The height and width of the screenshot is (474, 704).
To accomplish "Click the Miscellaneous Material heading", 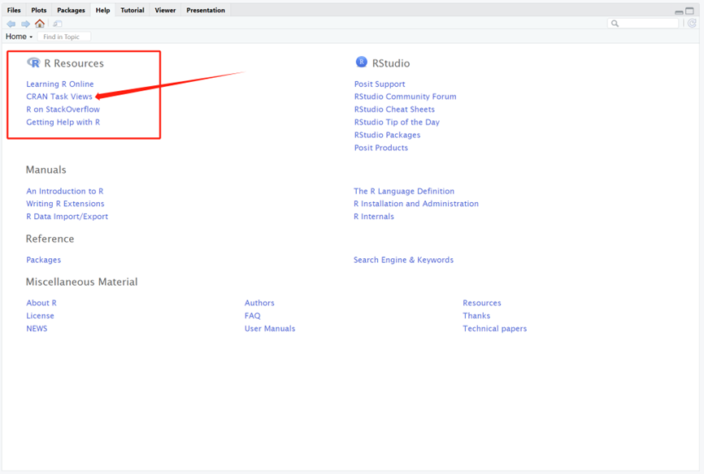I will (82, 282).
